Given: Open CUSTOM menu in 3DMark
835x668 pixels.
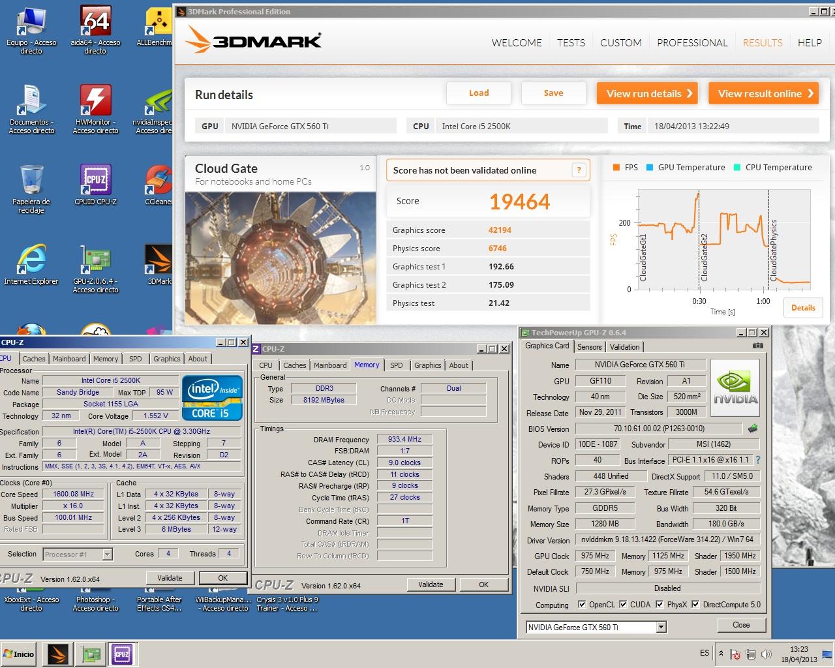Looking at the screenshot, I should pos(620,42).
